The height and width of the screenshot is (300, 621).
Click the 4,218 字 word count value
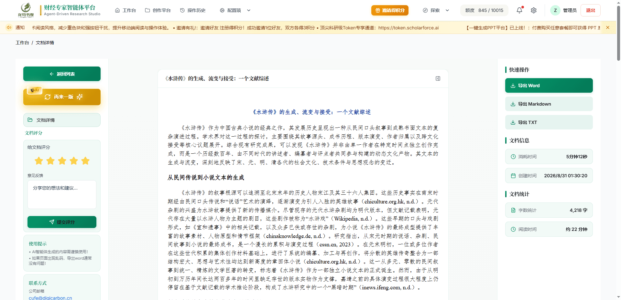click(x=578, y=210)
